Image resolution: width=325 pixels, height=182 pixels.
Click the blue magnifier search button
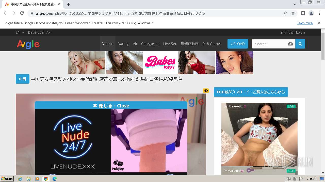[x=300, y=44]
